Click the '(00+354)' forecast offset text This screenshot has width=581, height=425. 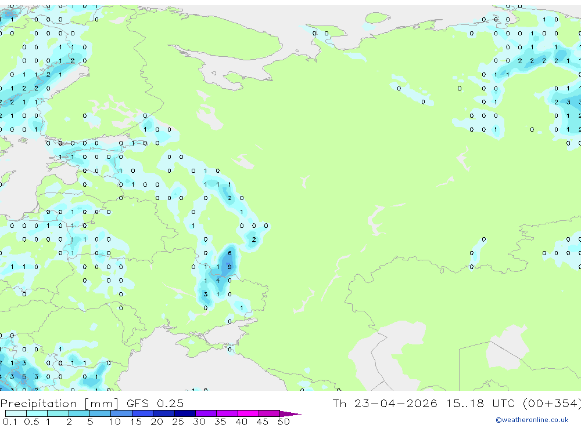(551, 403)
